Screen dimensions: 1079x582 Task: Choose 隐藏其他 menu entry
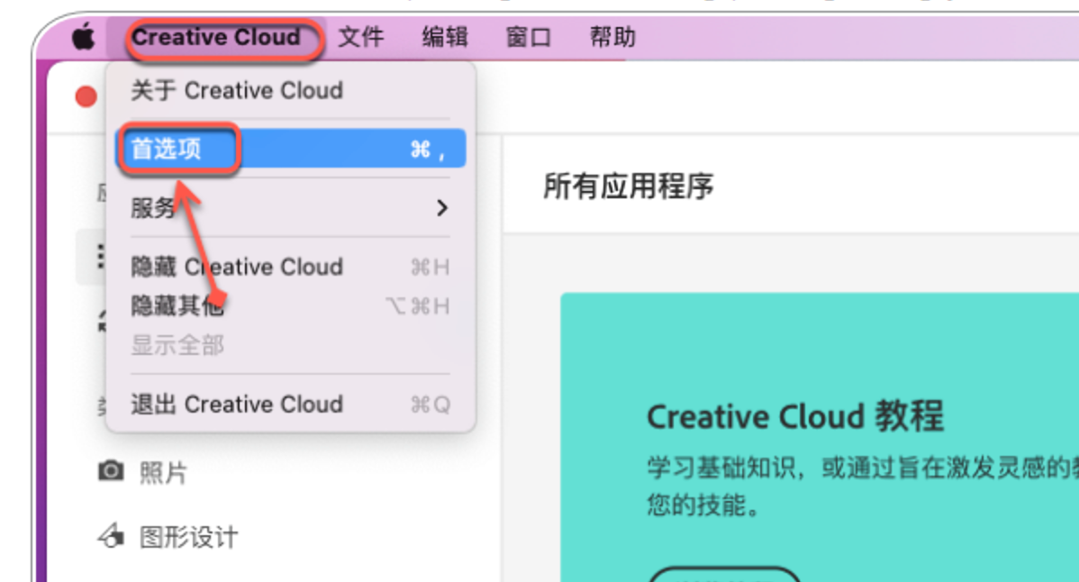click(290, 305)
